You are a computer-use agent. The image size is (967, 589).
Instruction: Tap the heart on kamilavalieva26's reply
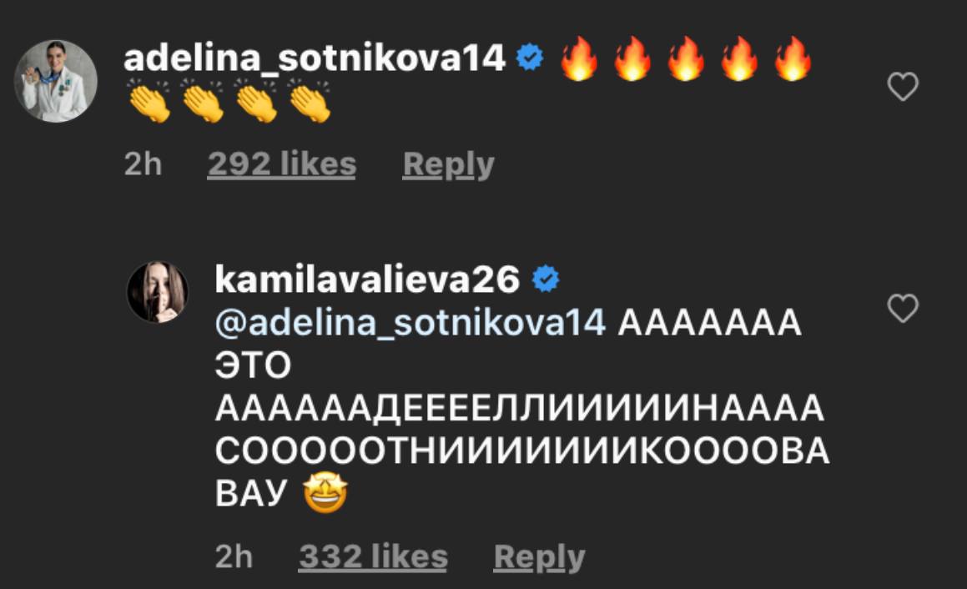click(x=902, y=309)
